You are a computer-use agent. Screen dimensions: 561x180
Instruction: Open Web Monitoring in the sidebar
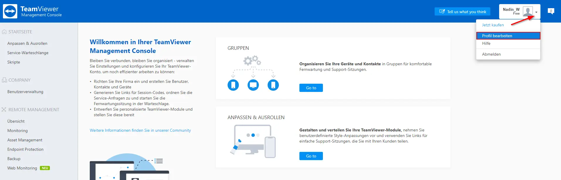(x=22, y=168)
